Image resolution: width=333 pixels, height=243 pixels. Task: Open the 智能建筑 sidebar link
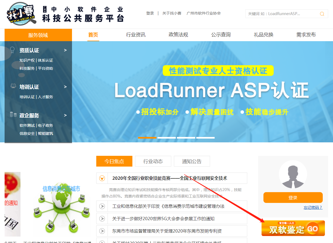(46, 133)
